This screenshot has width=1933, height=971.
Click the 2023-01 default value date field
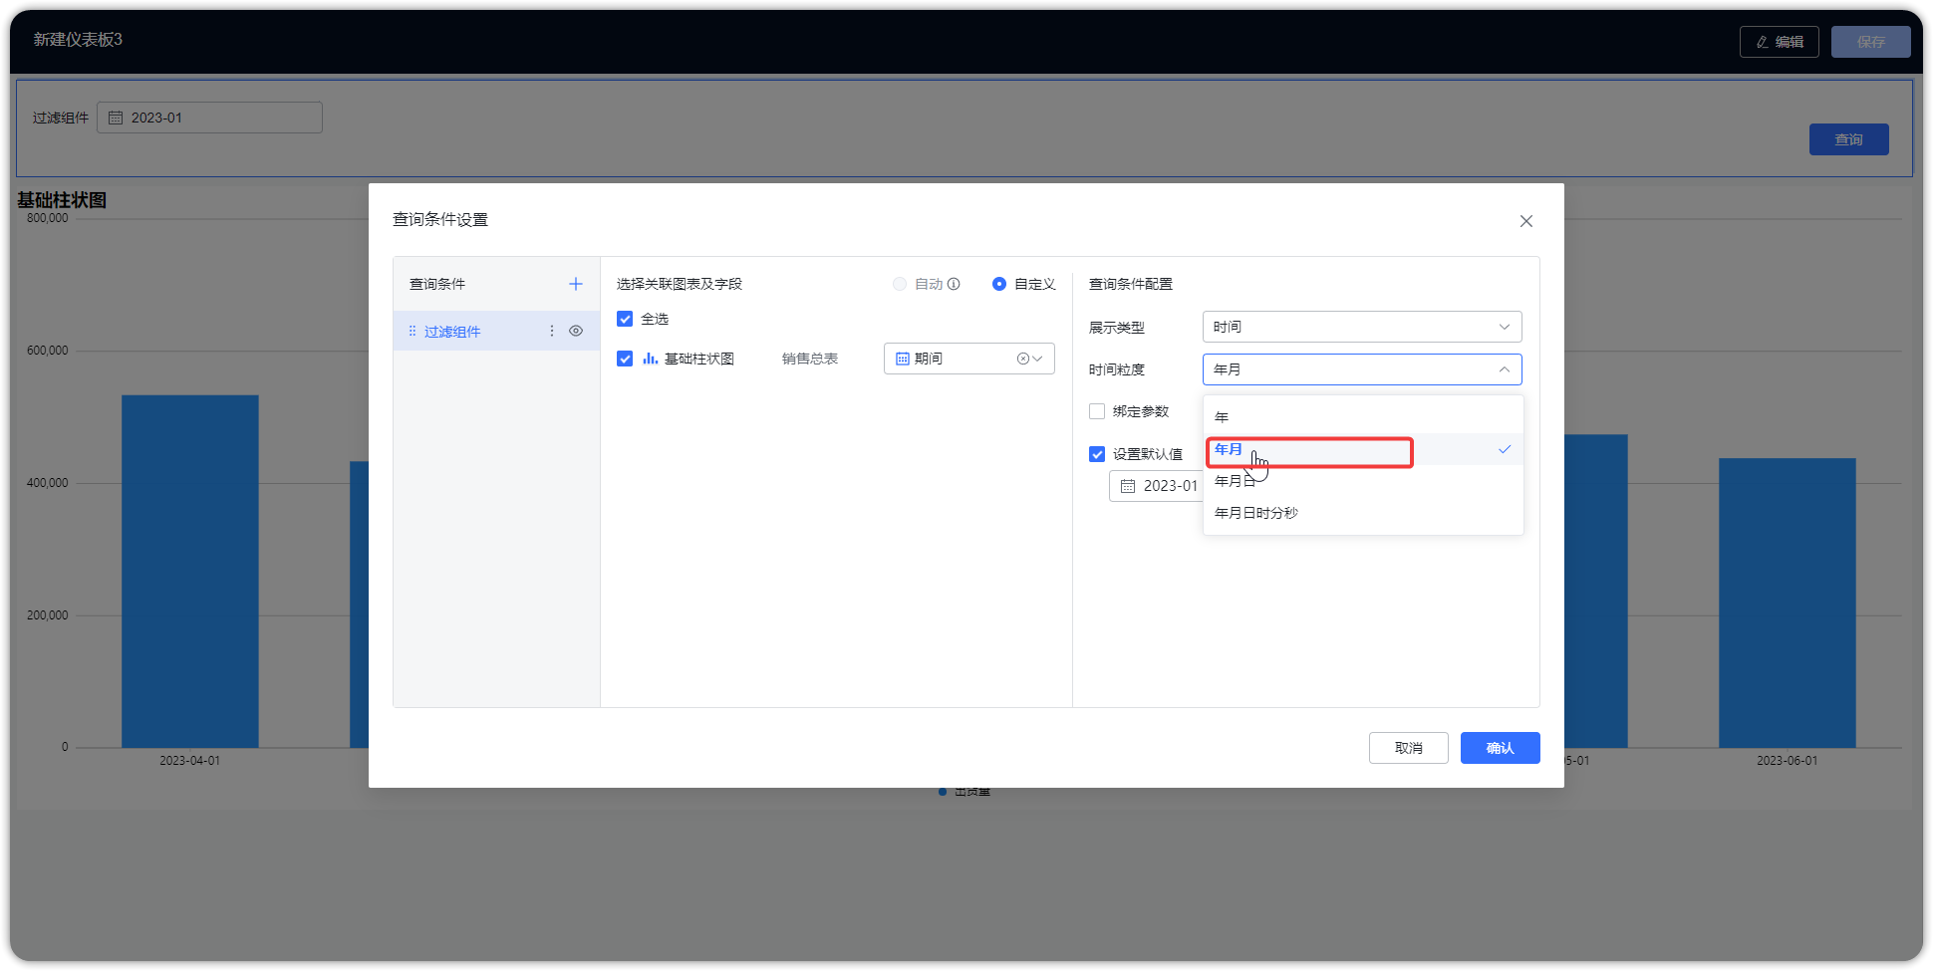click(x=1157, y=486)
